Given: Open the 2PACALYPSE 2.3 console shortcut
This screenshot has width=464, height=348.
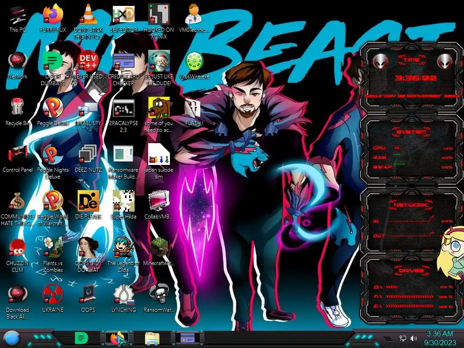Looking at the screenshot, I should coord(124,116).
